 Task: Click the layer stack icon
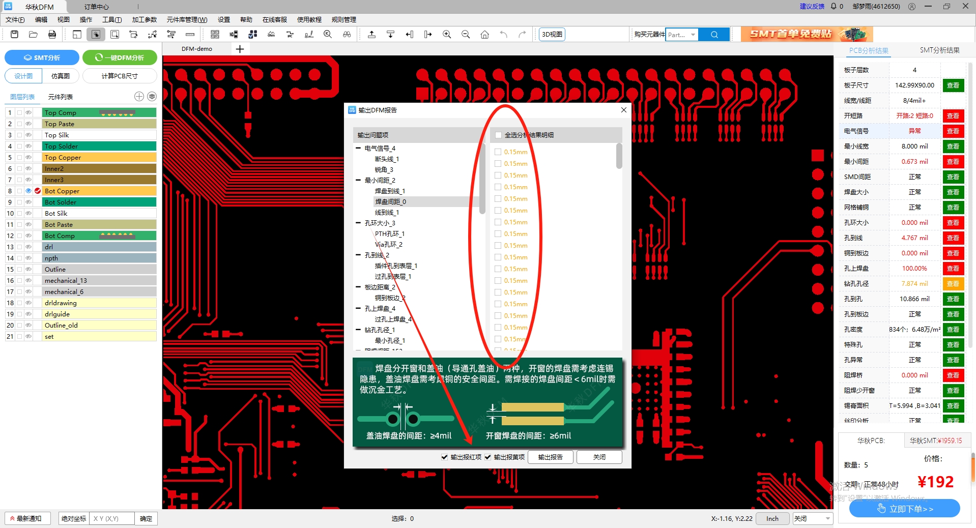[152, 97]
